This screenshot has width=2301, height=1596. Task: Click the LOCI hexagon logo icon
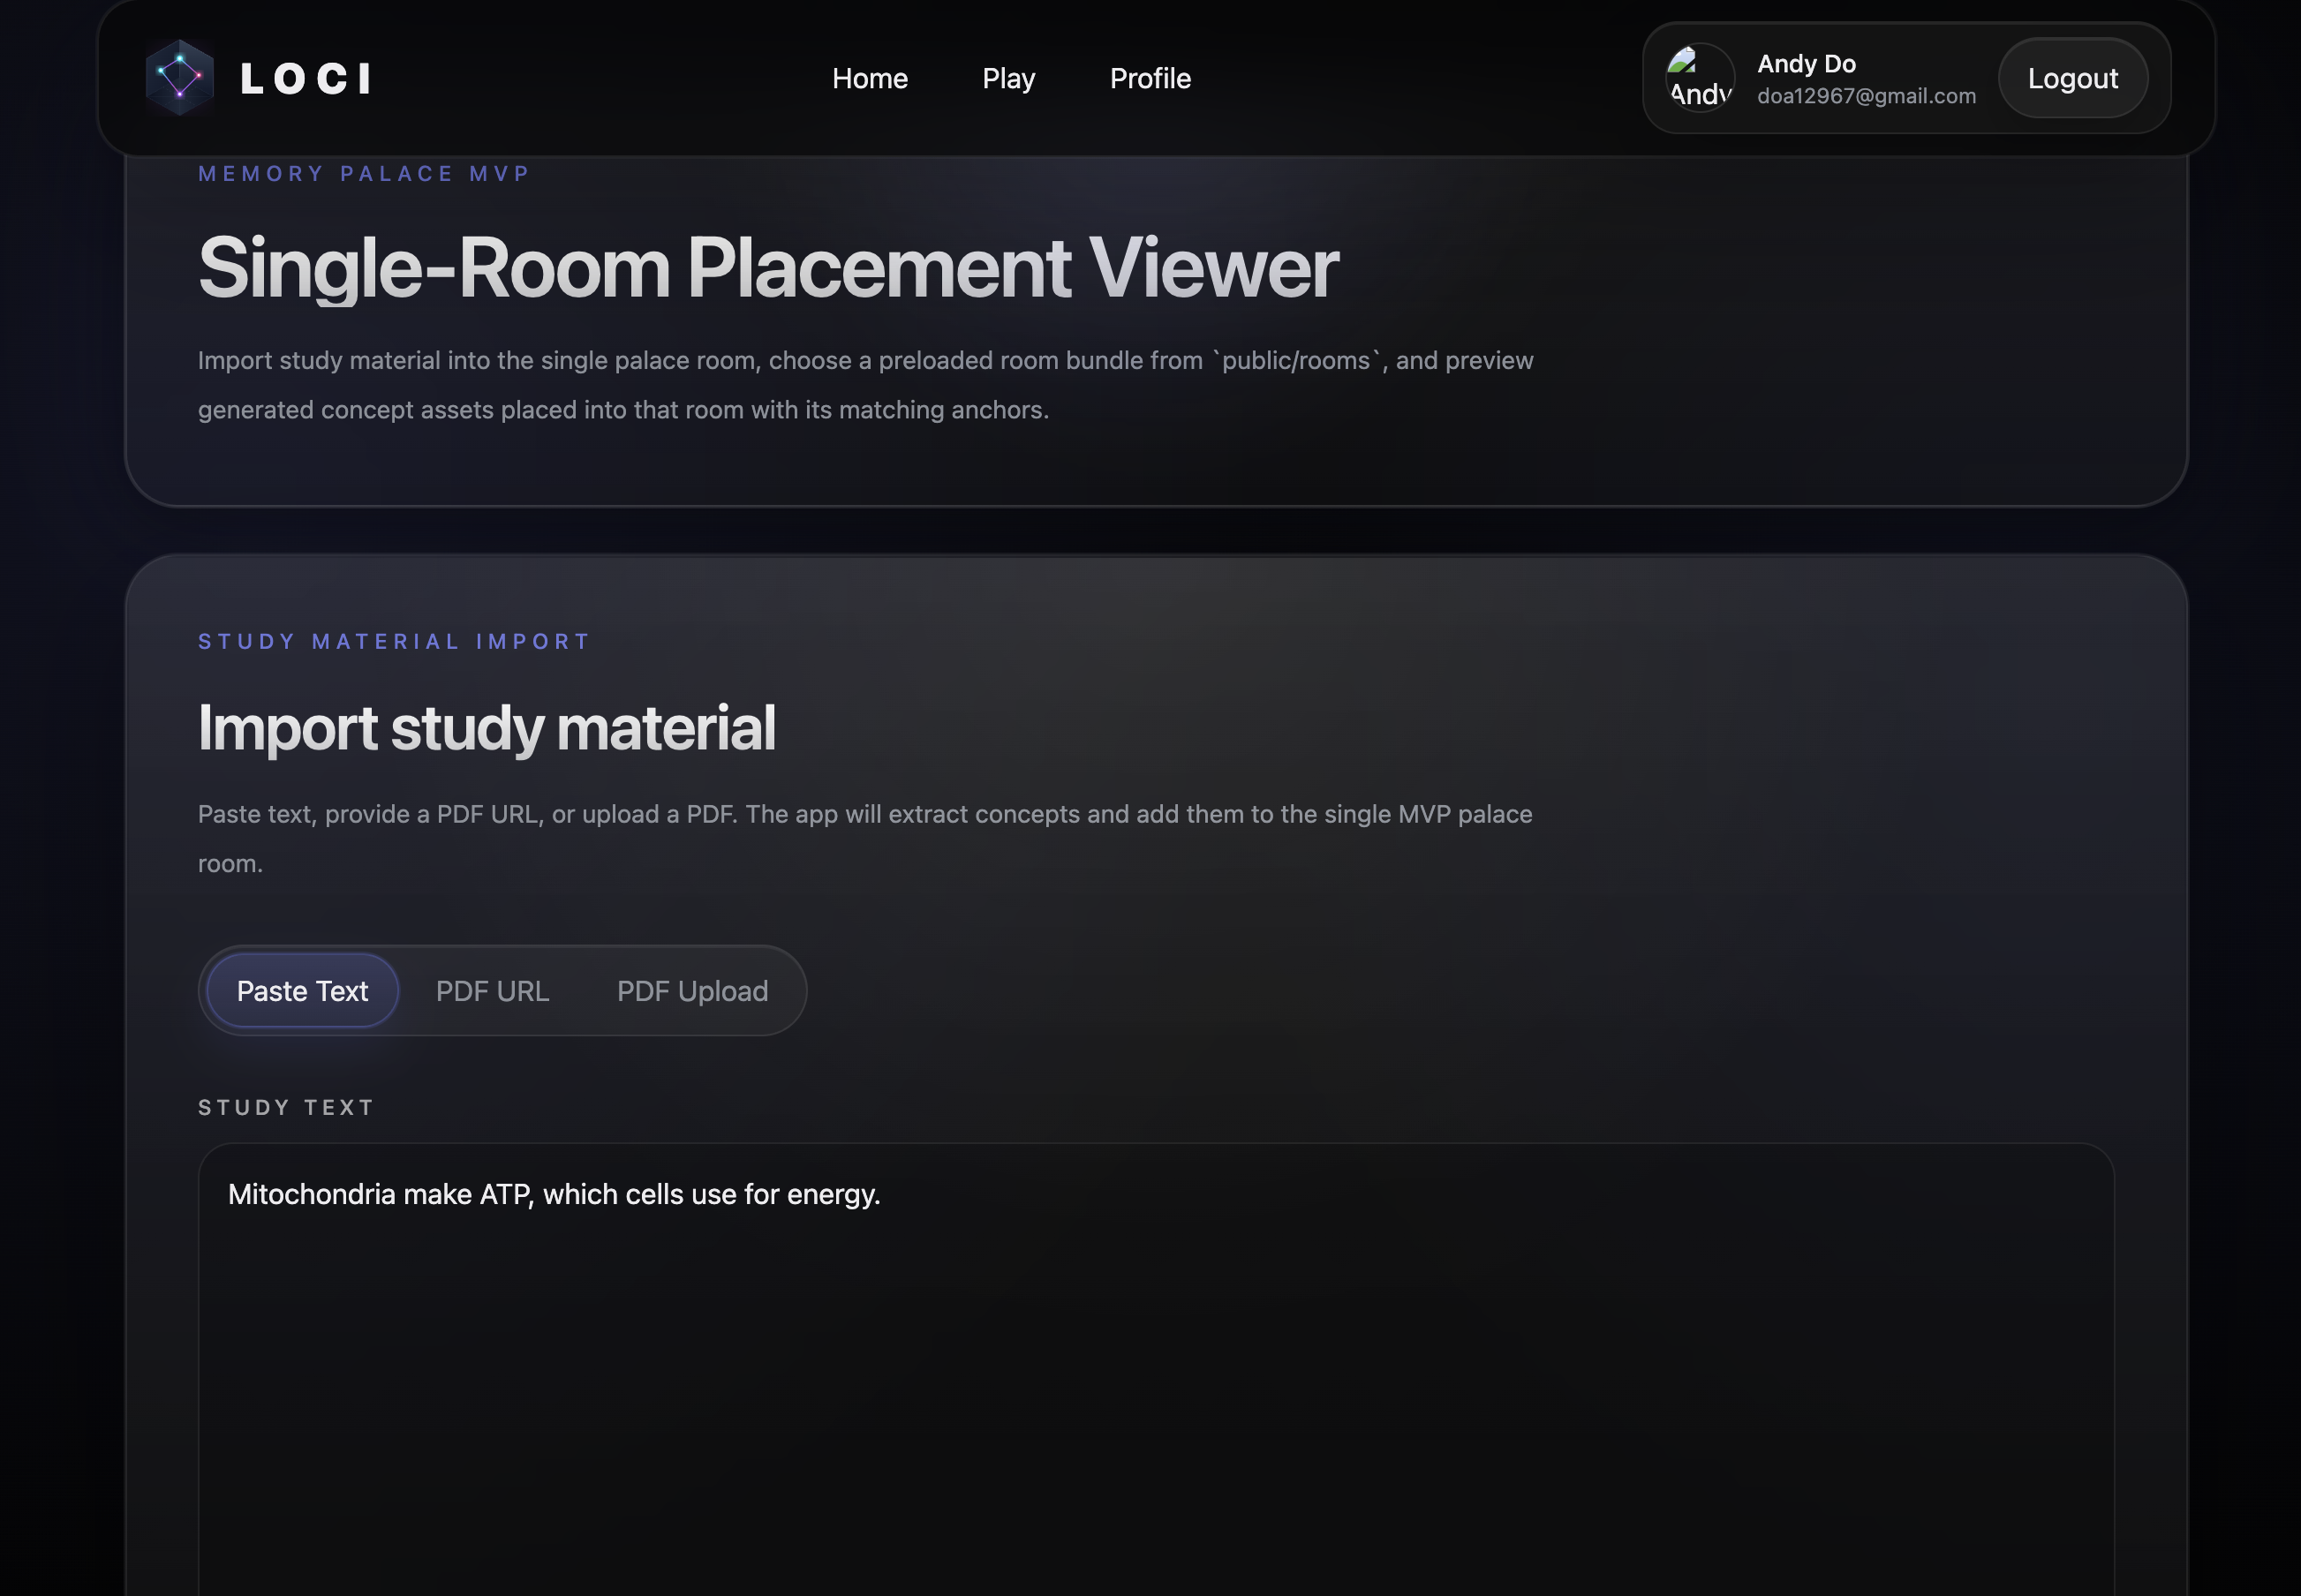[180, 78]
